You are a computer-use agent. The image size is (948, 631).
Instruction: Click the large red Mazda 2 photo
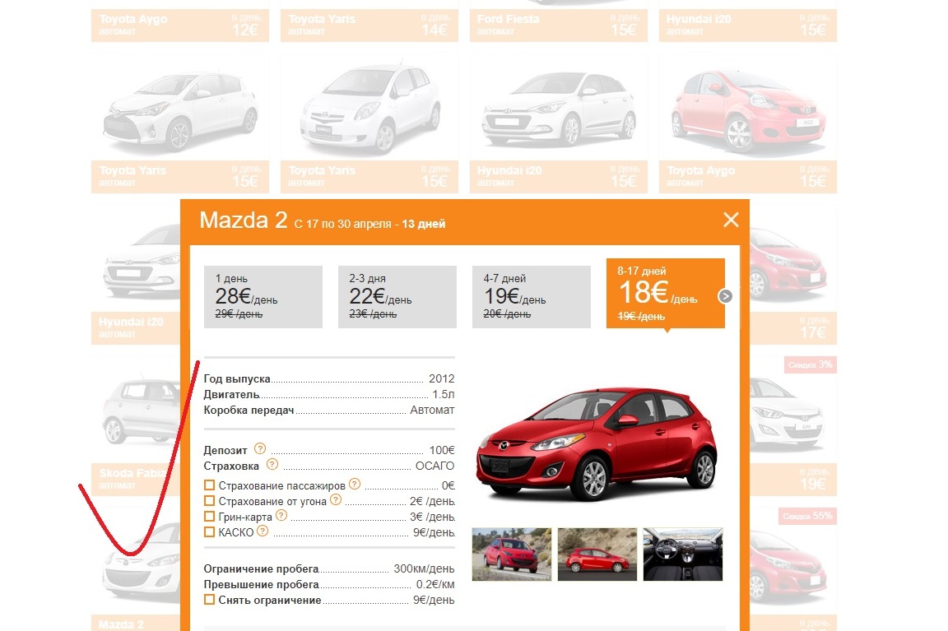(597, 443)
